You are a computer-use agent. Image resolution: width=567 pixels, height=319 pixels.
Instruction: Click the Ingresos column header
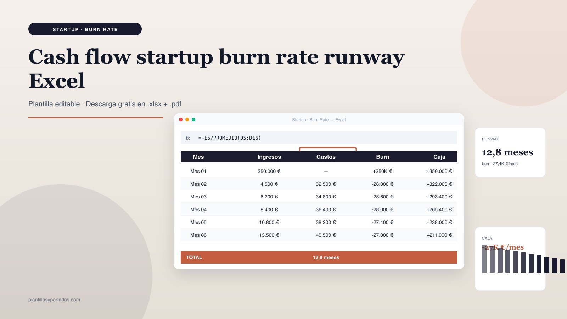[269, 157]
